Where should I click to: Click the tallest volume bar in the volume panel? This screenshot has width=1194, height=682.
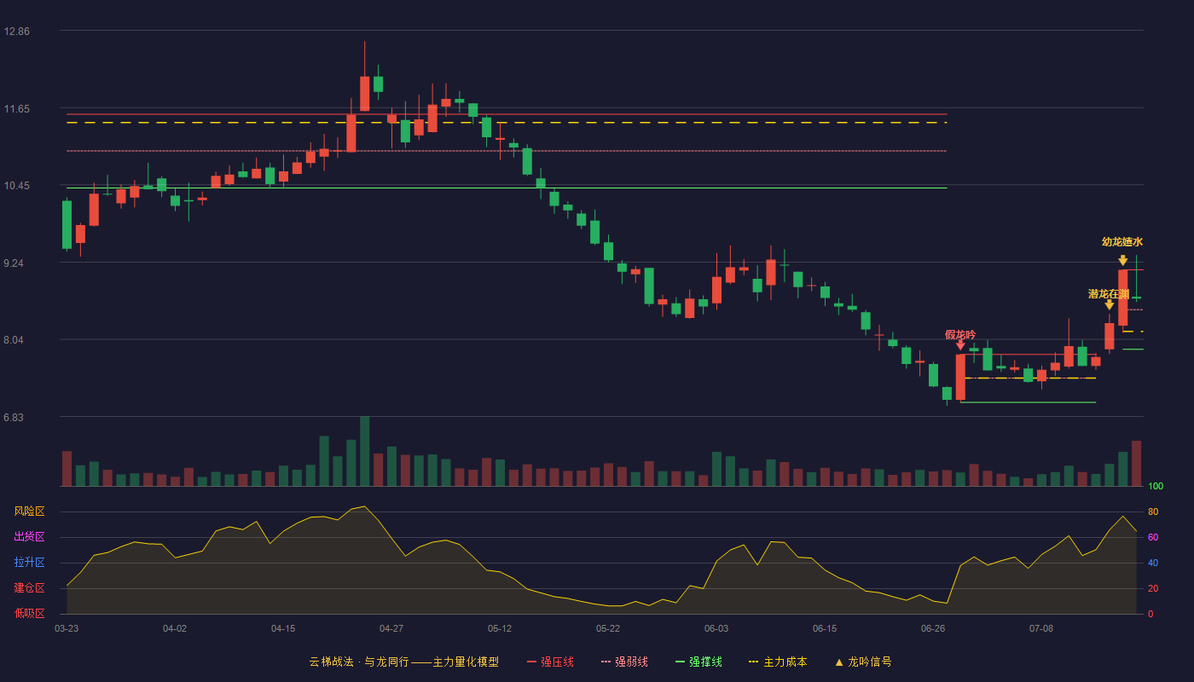click(x=364, y=451)
